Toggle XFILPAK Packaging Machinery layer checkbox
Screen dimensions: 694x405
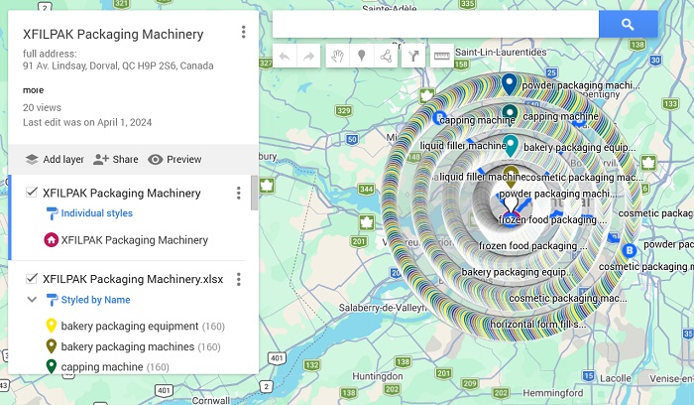[x=32, y=193]
